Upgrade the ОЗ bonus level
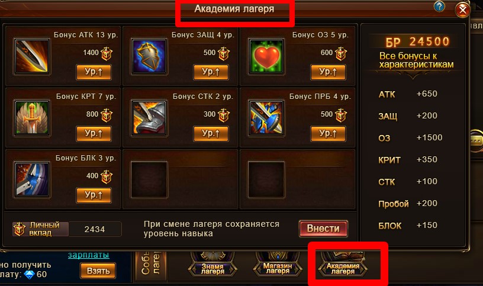Image resolution: width=483 pixels, height=286 pixels. click(x=328, y=72)
